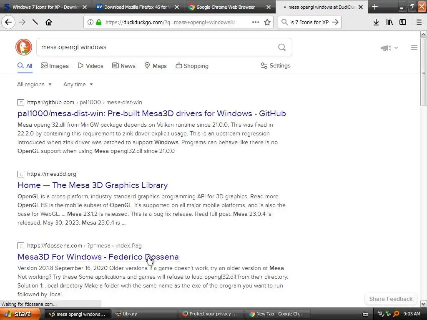The height and width of the screenshot is (320, 427).
Task: Submit Firefox search box with arrow button
Action: click(x=335, y=22)
